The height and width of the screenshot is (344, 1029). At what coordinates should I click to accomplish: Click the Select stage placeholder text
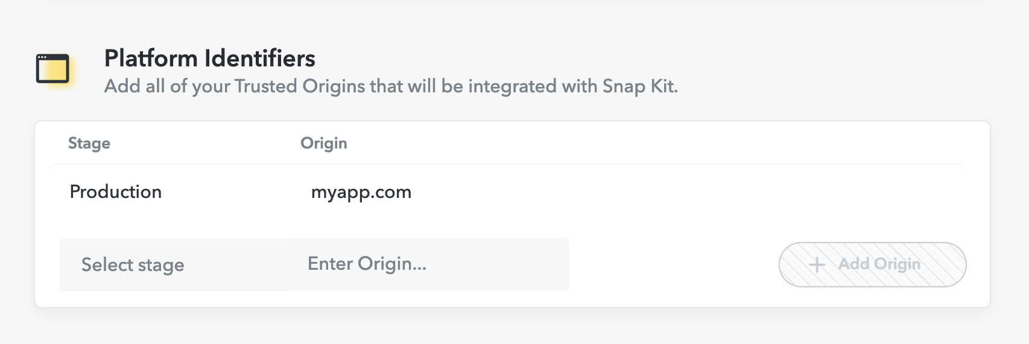coord(133,265)
